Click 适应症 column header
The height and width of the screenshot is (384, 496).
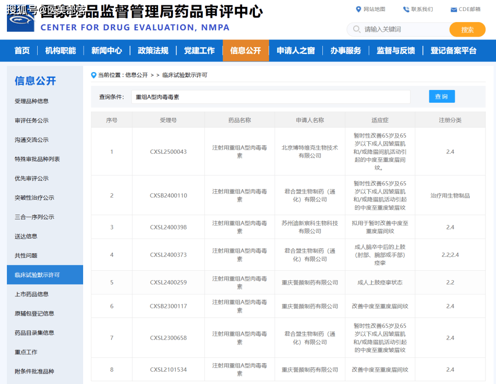point(380,120)
